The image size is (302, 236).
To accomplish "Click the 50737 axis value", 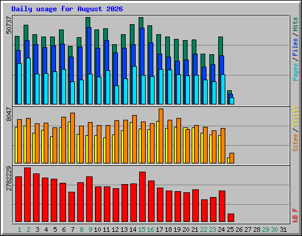I will pos(9,25).
